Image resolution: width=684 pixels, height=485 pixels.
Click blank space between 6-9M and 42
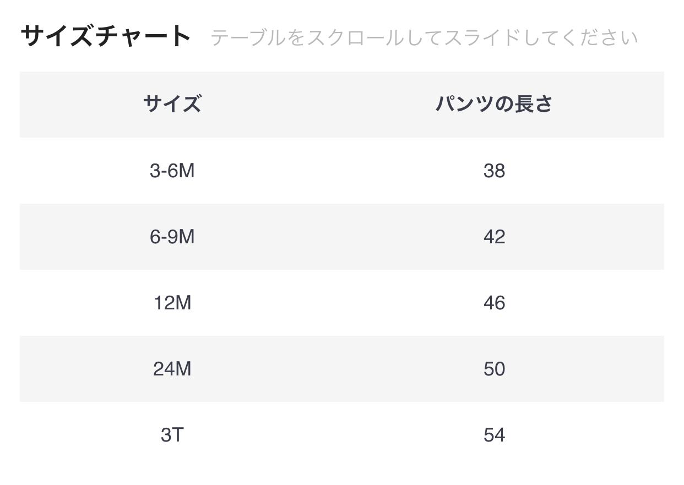[333, 237]
